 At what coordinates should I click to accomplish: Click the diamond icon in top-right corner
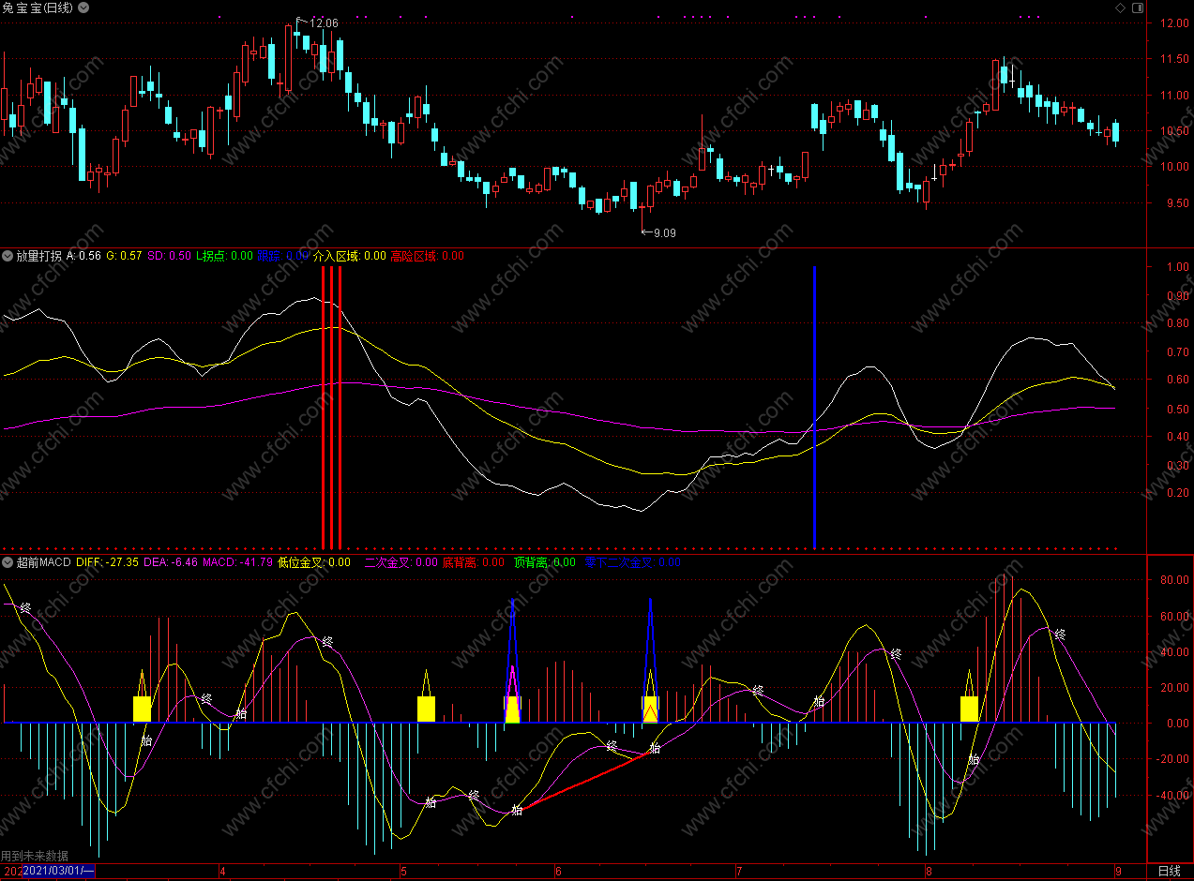click(x=1120, y=7)
